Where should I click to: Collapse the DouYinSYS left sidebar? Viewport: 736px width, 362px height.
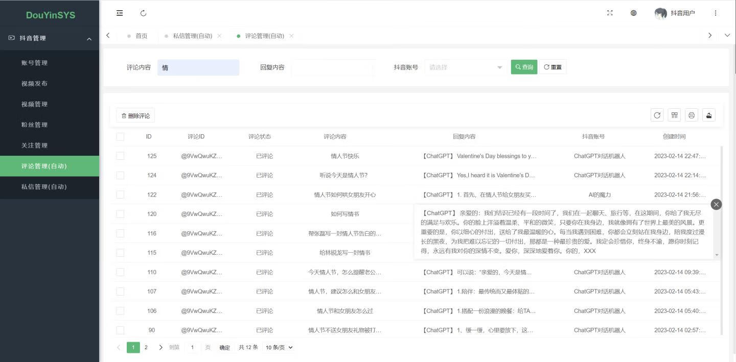(119, 13)
